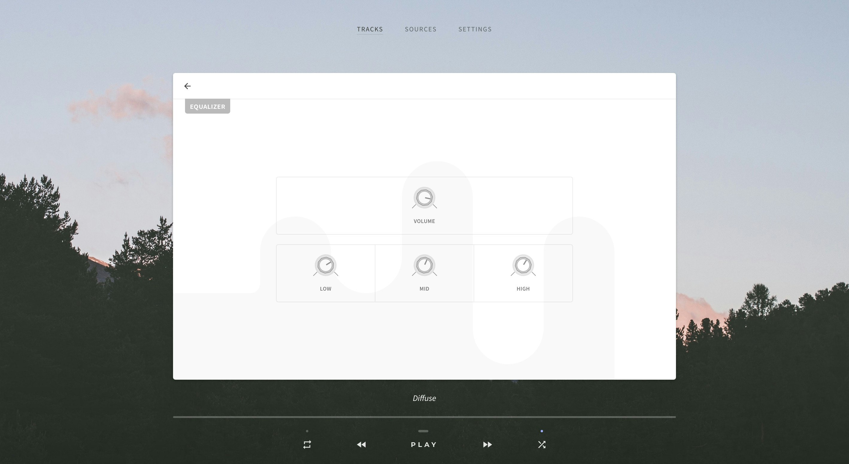Select the highlighted blue page indicator dot

(542, 431)
